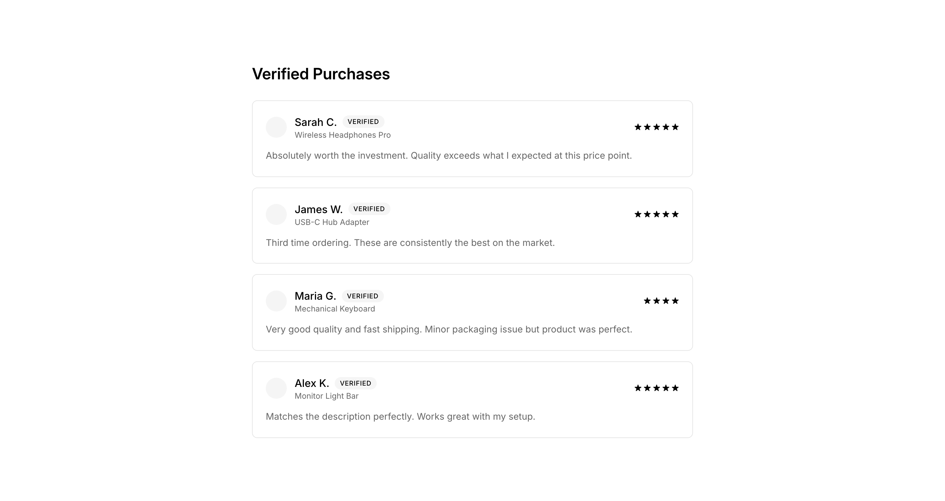
Task: Click Alex K.'s avatar circle
Action: [276, 388]
